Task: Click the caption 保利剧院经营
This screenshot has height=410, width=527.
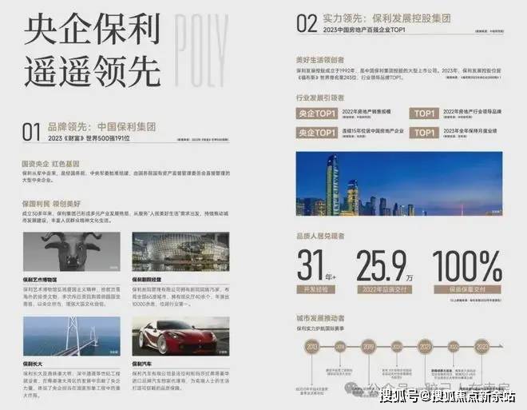Action: 147,280
